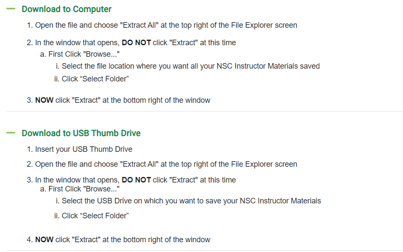Click the divider line below the Computer section
Viewport: 403px width, 252px height.
pyautogui.click(x=204, y=111)
